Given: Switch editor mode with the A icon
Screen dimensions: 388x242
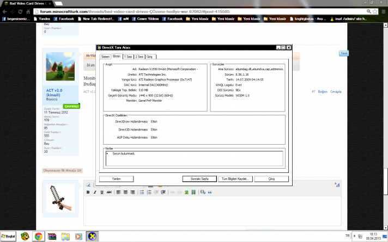Looking at the screenshot, I should pyautogui.click(x=337, y=184).
